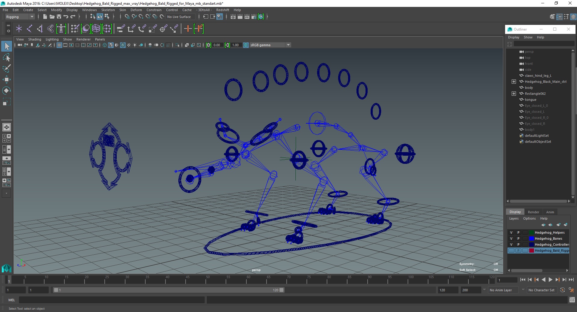Toggle smooth shade all in viewport toolbar
The height and width of the screenshot is (312, 577).
pyautogui.click(x=111, y=45)
